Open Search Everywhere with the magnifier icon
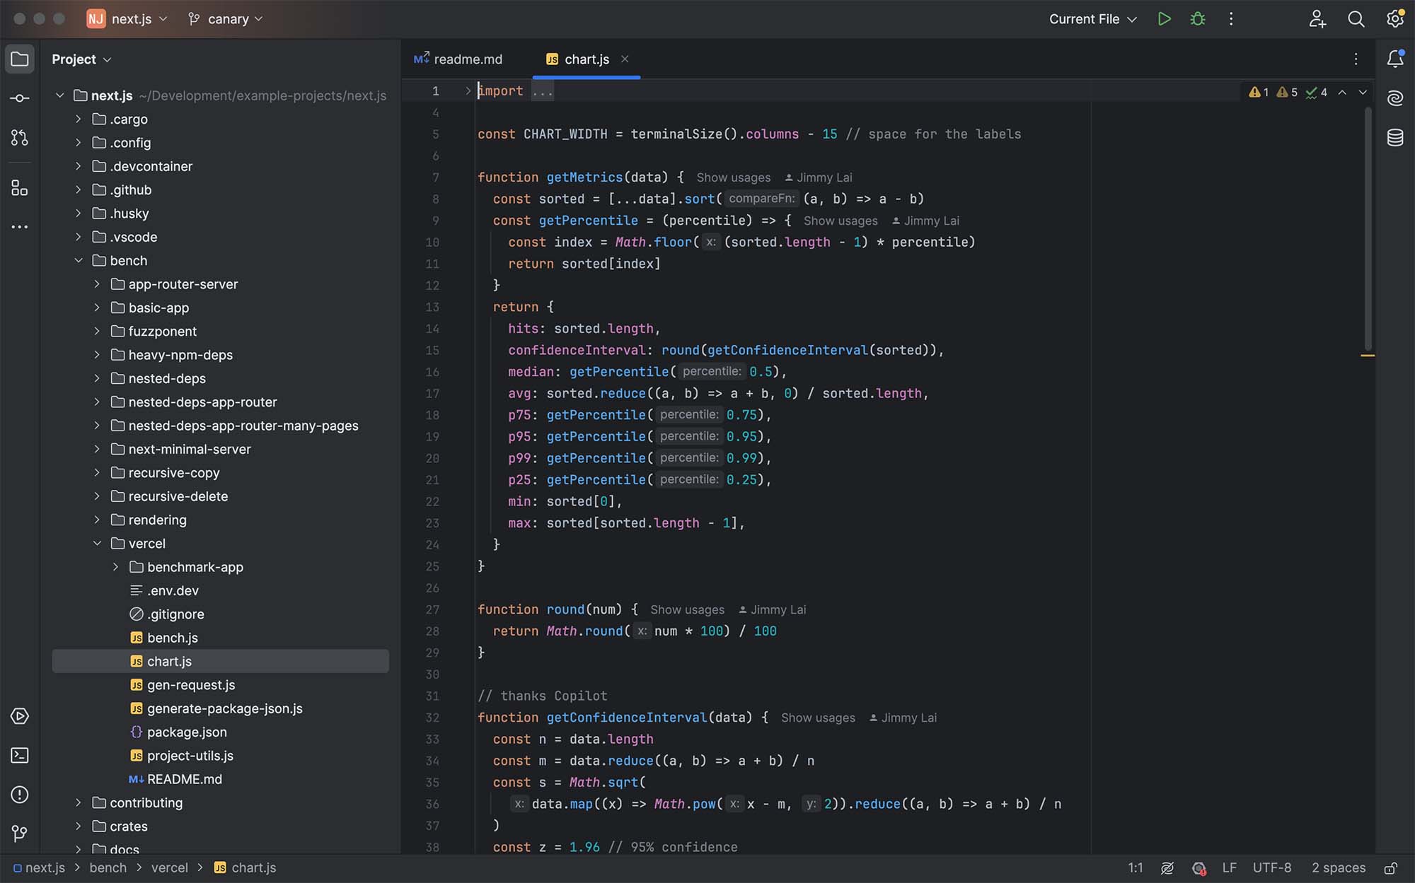 pyautogui.click(x=1356, y=19)
